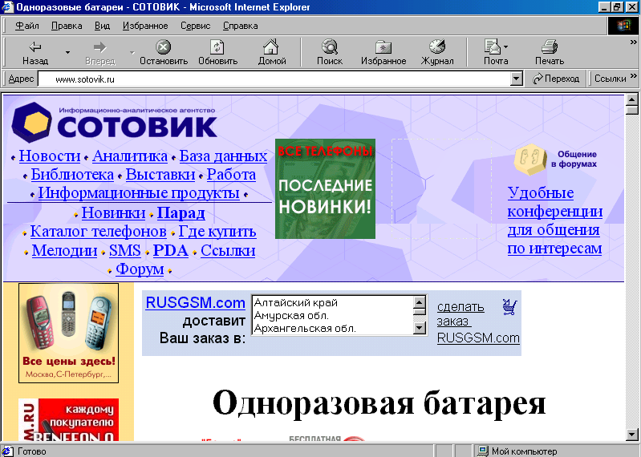Open the Поиск search icon
The width and height of the screenshot is (641, 457).
(330, 47)
